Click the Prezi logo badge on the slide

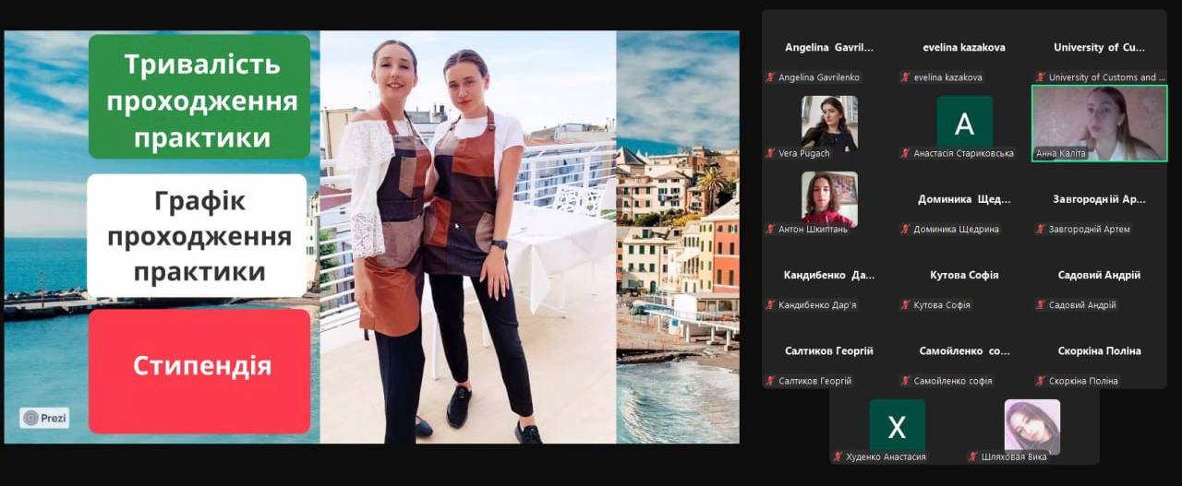click(44, 418)
